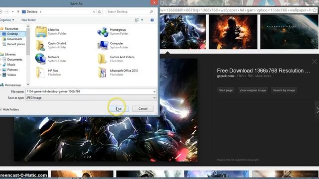Click the Save button
The width and height of the screenshot is (319, 179).
119,109
